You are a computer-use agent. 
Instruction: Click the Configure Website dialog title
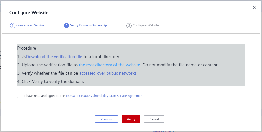coord(29,13)
